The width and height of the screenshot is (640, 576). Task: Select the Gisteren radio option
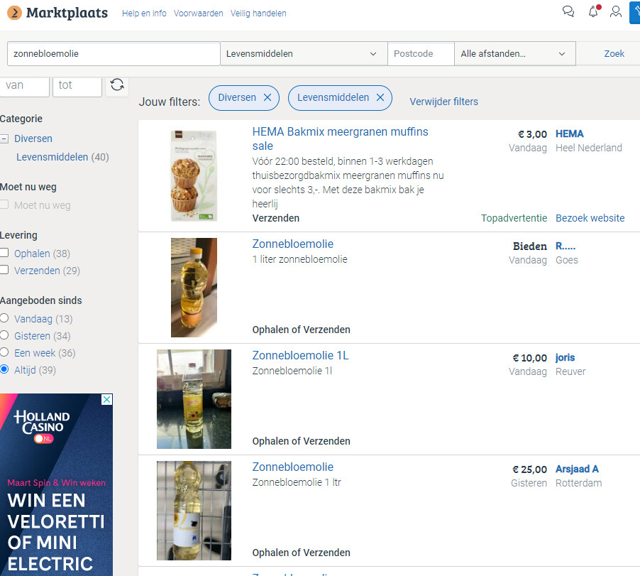4,335
